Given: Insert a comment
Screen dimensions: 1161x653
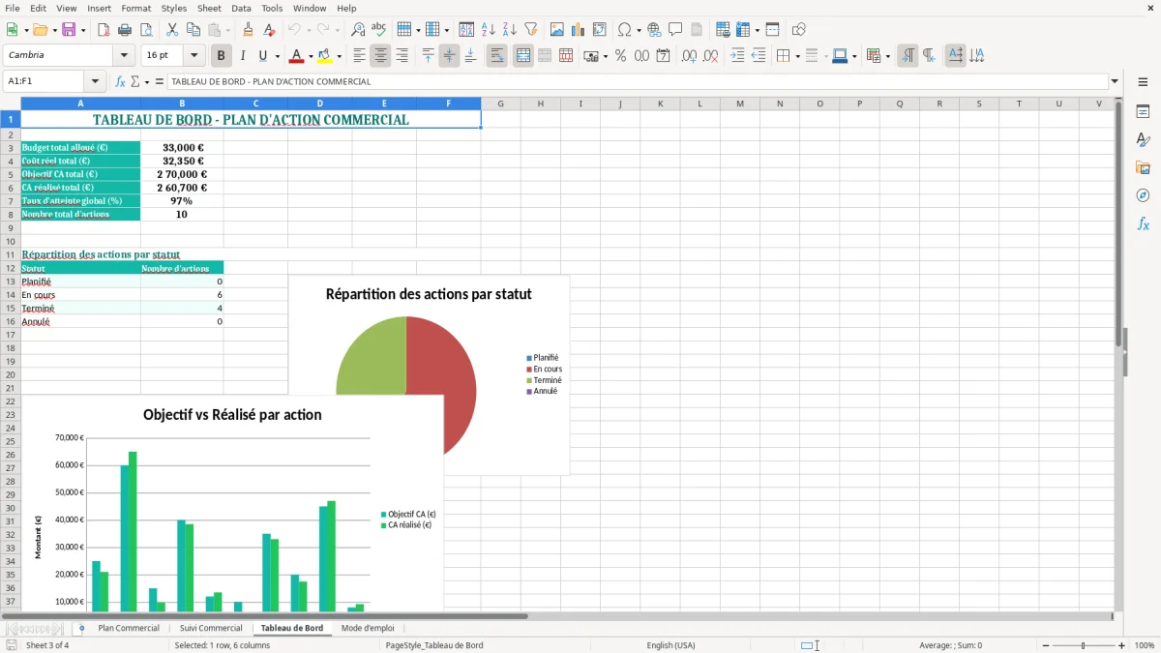Looking at the screenshot, I should click(675, 30).
